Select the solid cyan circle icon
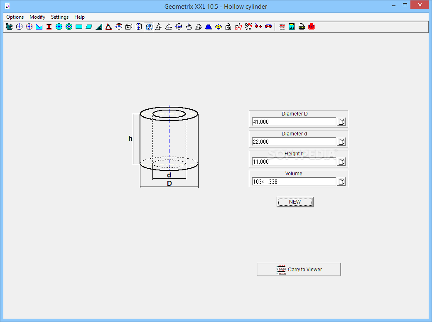 [x=59, y=27]
